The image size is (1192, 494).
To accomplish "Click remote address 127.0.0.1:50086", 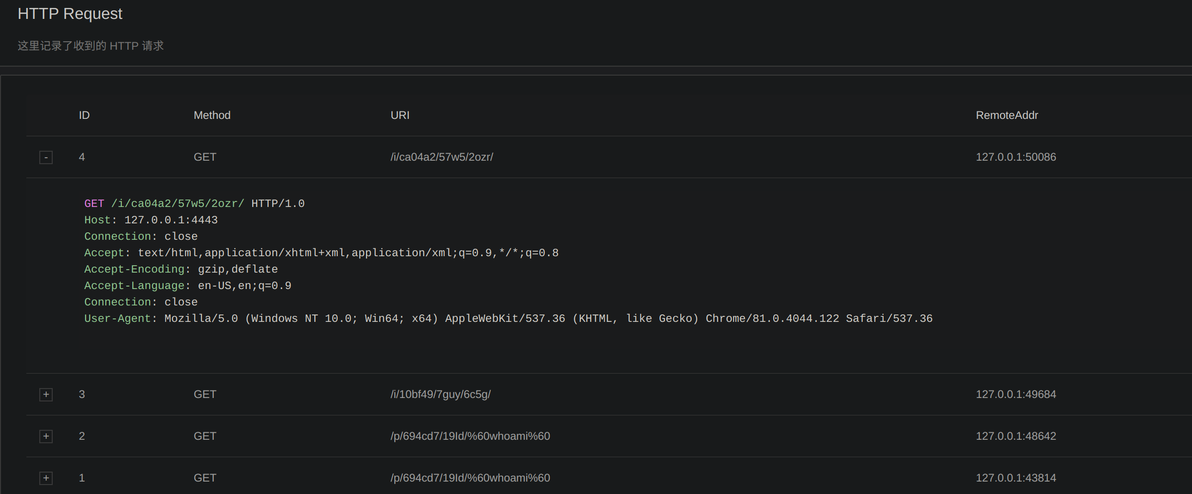I will coord(1016,157).
